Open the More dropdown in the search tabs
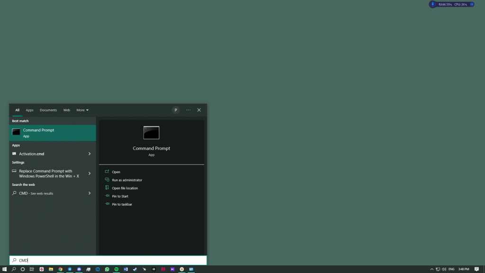 point(82,109)
